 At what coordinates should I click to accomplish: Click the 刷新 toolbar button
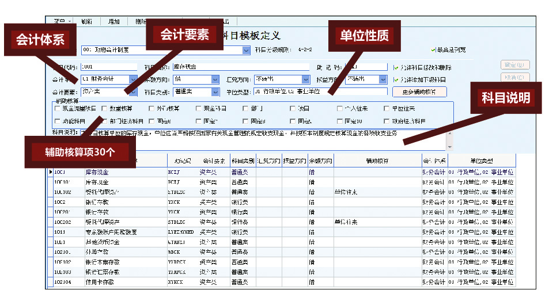[86, 21]
